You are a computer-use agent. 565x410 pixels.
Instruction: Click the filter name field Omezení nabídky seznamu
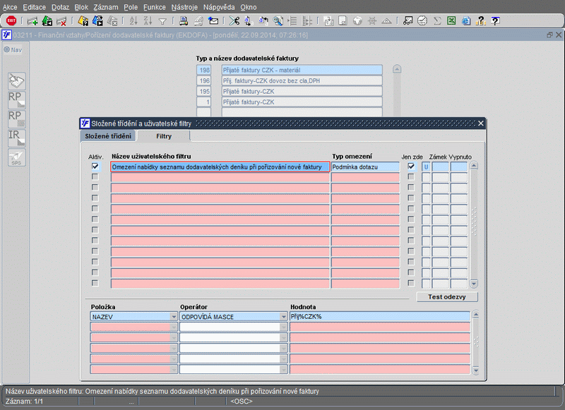[x=220, y=167]
